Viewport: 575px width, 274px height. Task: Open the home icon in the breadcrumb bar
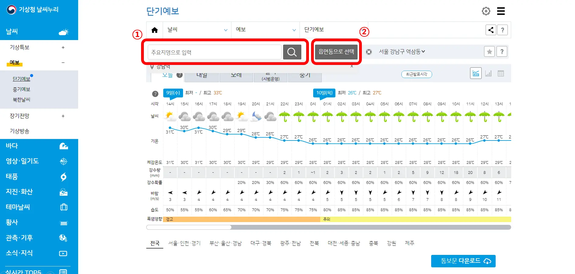154,30
